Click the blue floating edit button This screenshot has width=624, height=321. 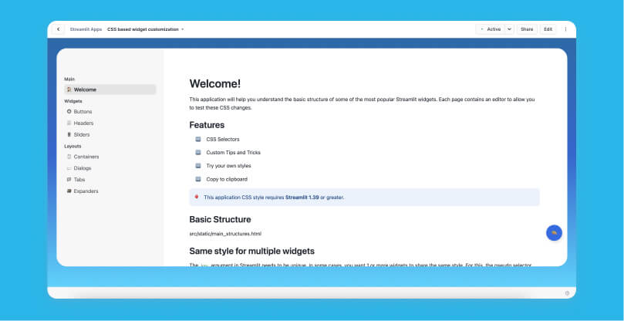tap(554, 232)
